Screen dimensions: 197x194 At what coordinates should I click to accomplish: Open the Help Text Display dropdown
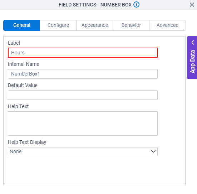pos(83,151)
